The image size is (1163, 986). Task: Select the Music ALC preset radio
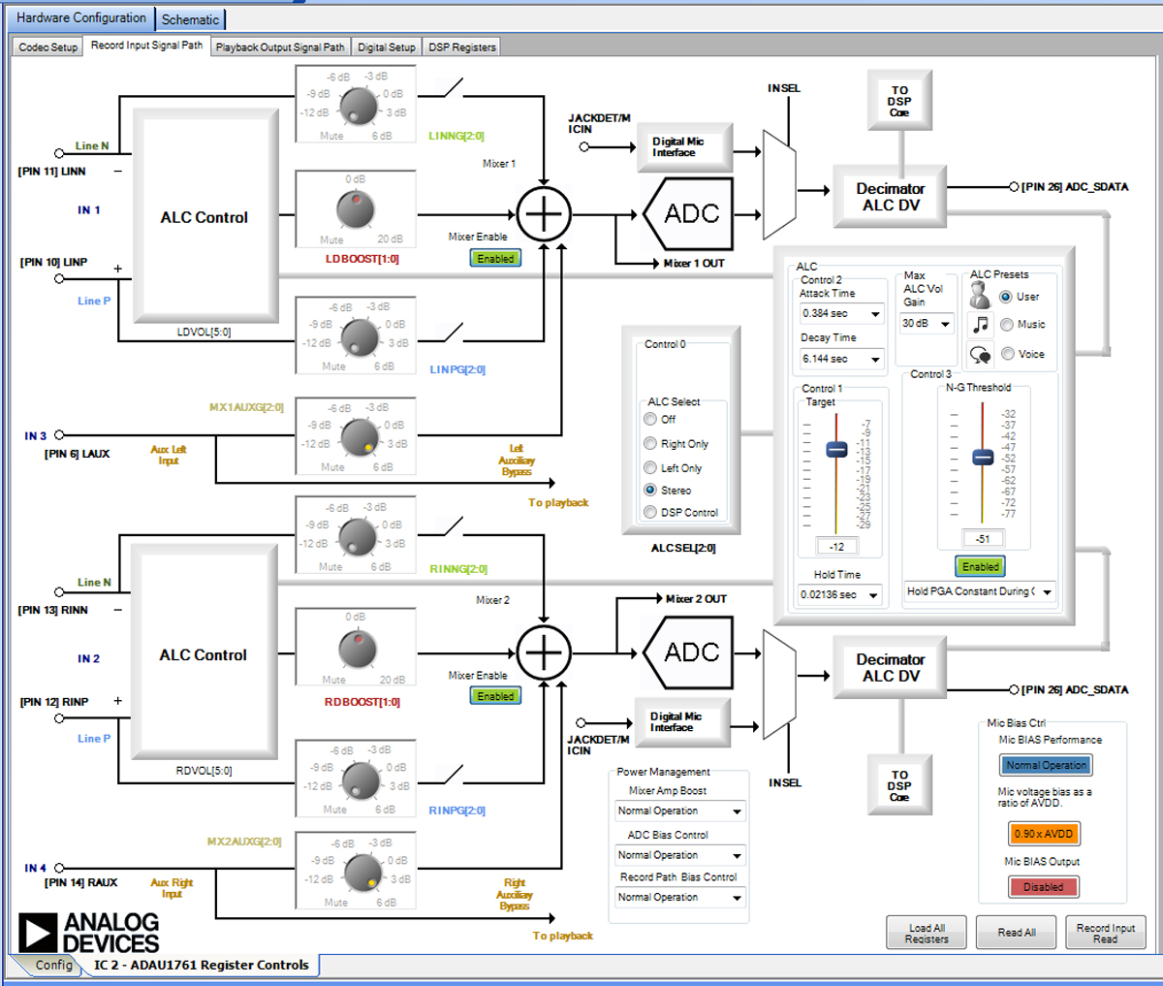pos(1007,325)
